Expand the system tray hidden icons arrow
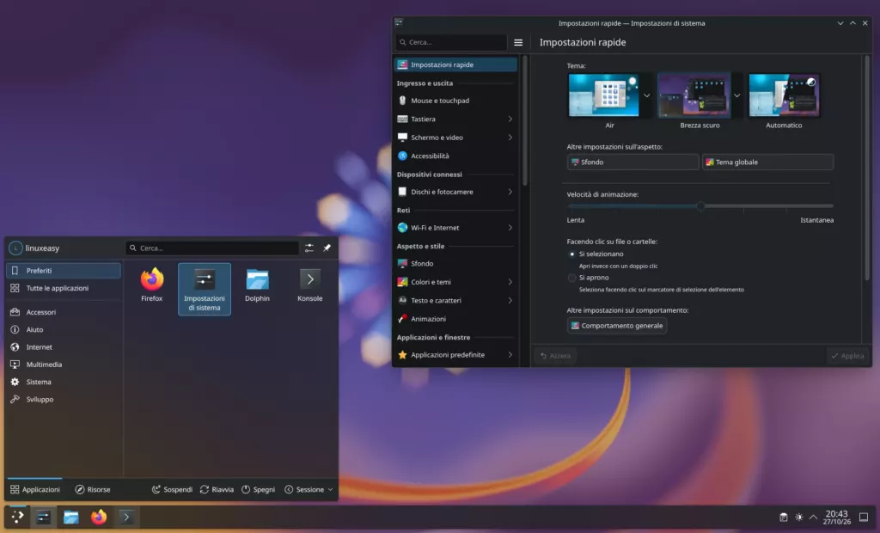 (813, 518)
